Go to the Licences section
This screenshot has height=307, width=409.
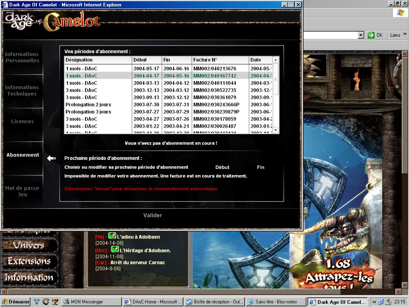pos(22,121)
